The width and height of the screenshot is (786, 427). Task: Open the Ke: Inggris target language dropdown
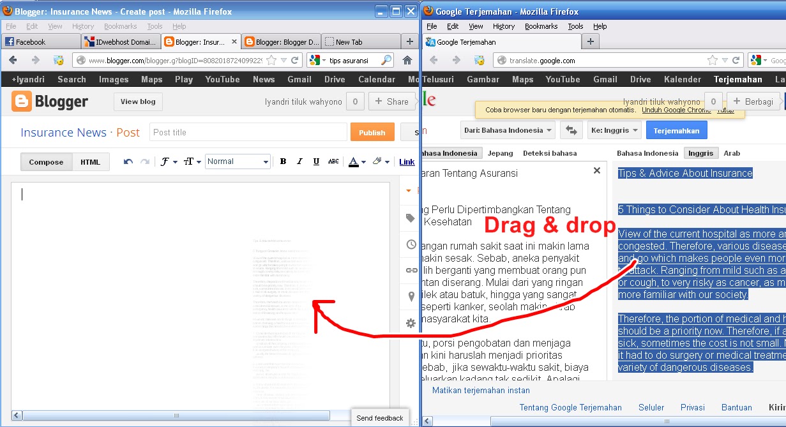tap(614, 130)
